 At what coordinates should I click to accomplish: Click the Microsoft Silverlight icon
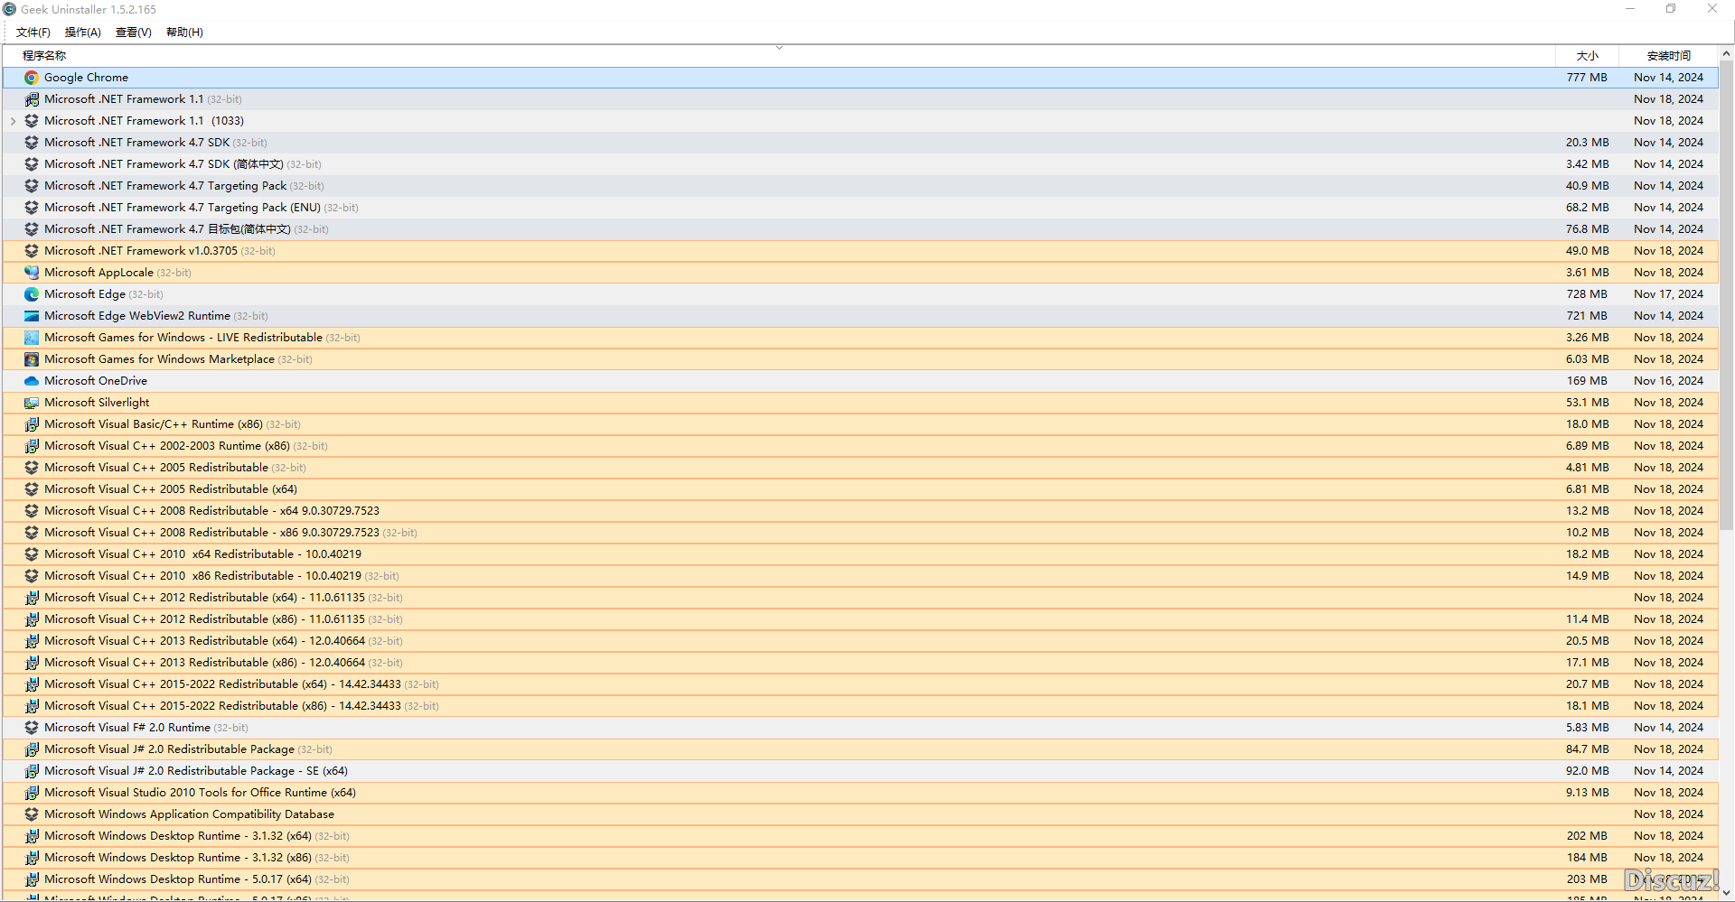point(32,402)
